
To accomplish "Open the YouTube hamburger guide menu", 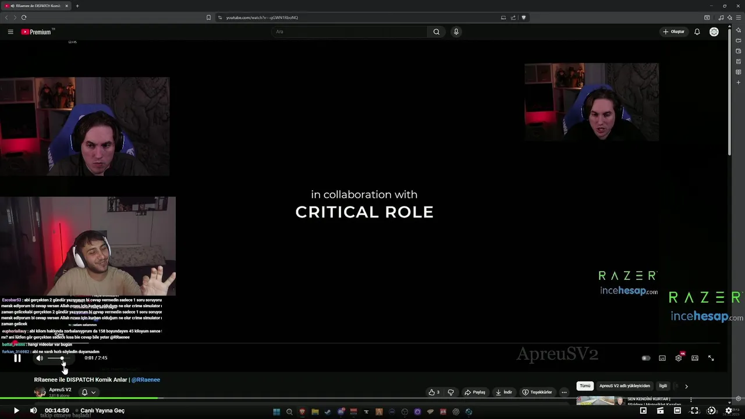I will 10,32.
